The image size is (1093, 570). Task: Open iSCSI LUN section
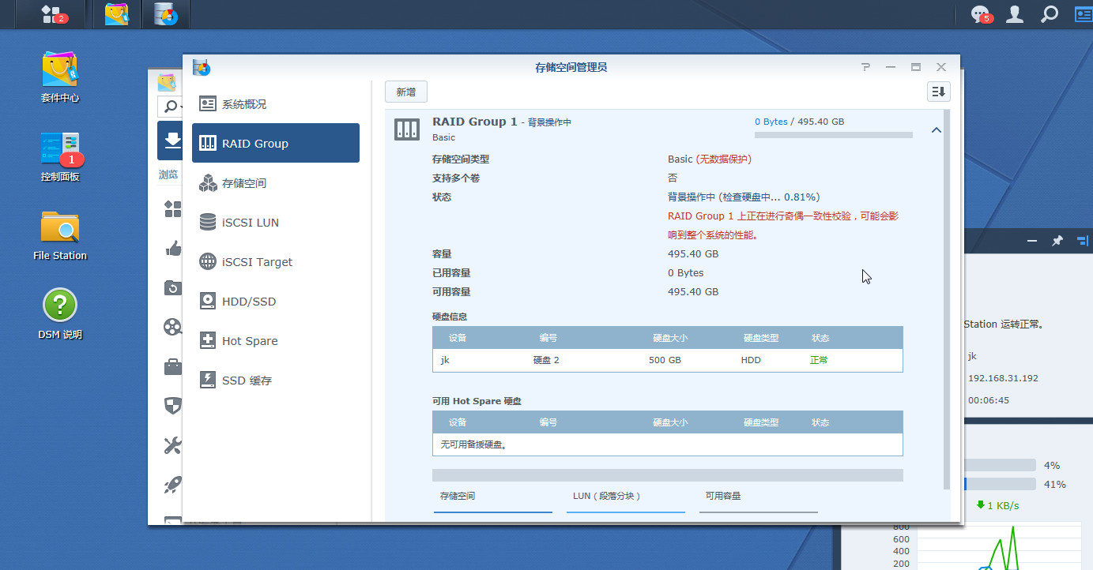[x=276, y=223]
